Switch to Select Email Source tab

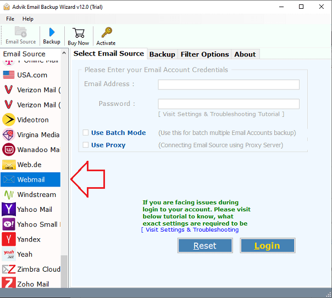pyautogui.click(x=109, y=53)
